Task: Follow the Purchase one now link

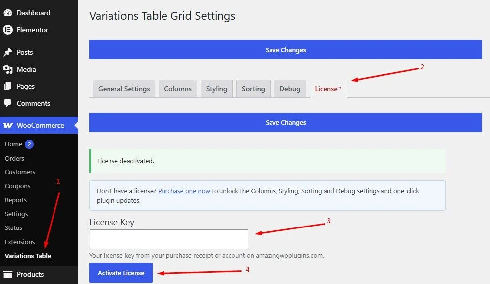Action: point(184,191)
